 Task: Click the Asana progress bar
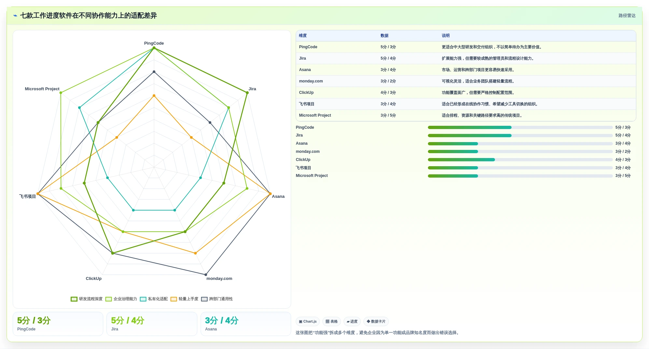coord(520,144)
